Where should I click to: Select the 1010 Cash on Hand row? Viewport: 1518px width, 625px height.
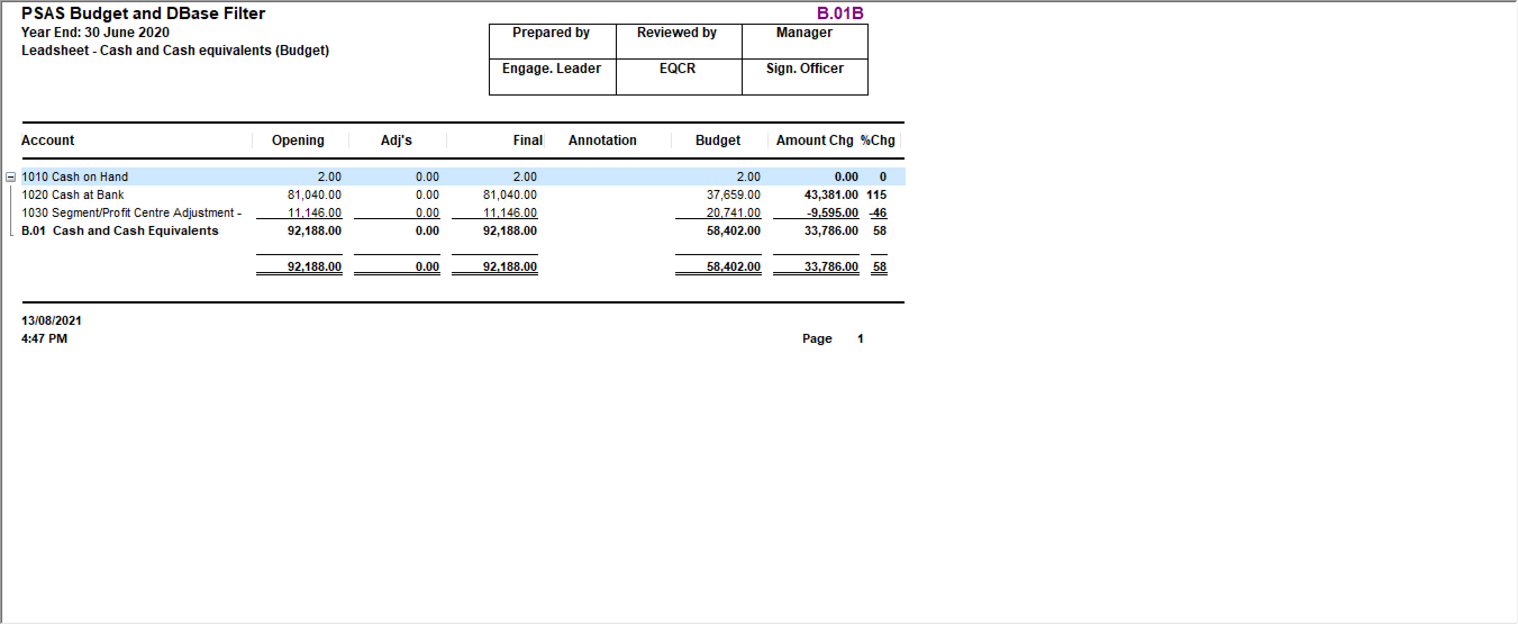74,177
